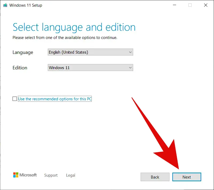Click the 'Language' field label
The width and height of the screenshot is (214, 190).
[x=23, y=52]
